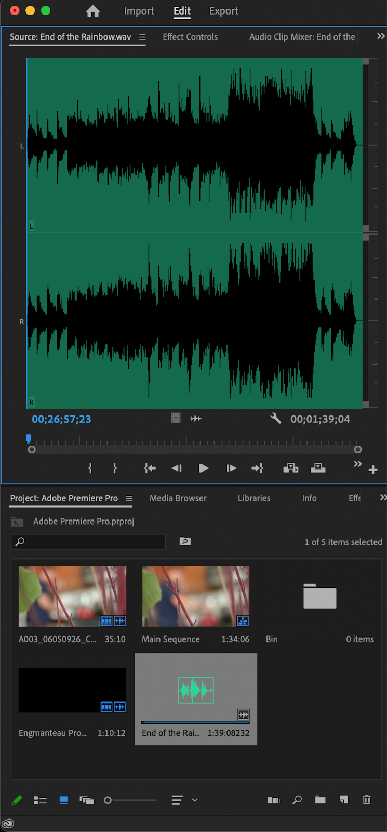387x832 pixels.
Task: Play the End of the Rainbow clip
Action: [x=204, y=469]
